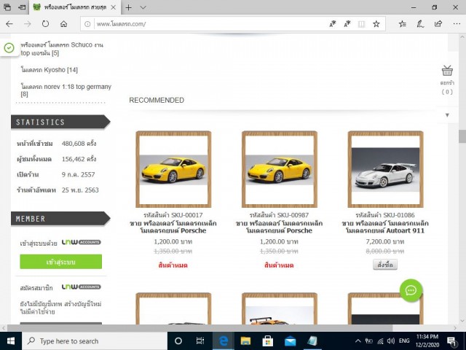Refresh the current page
This screenshot has height=350, width=466.
(x=45, y=24)
